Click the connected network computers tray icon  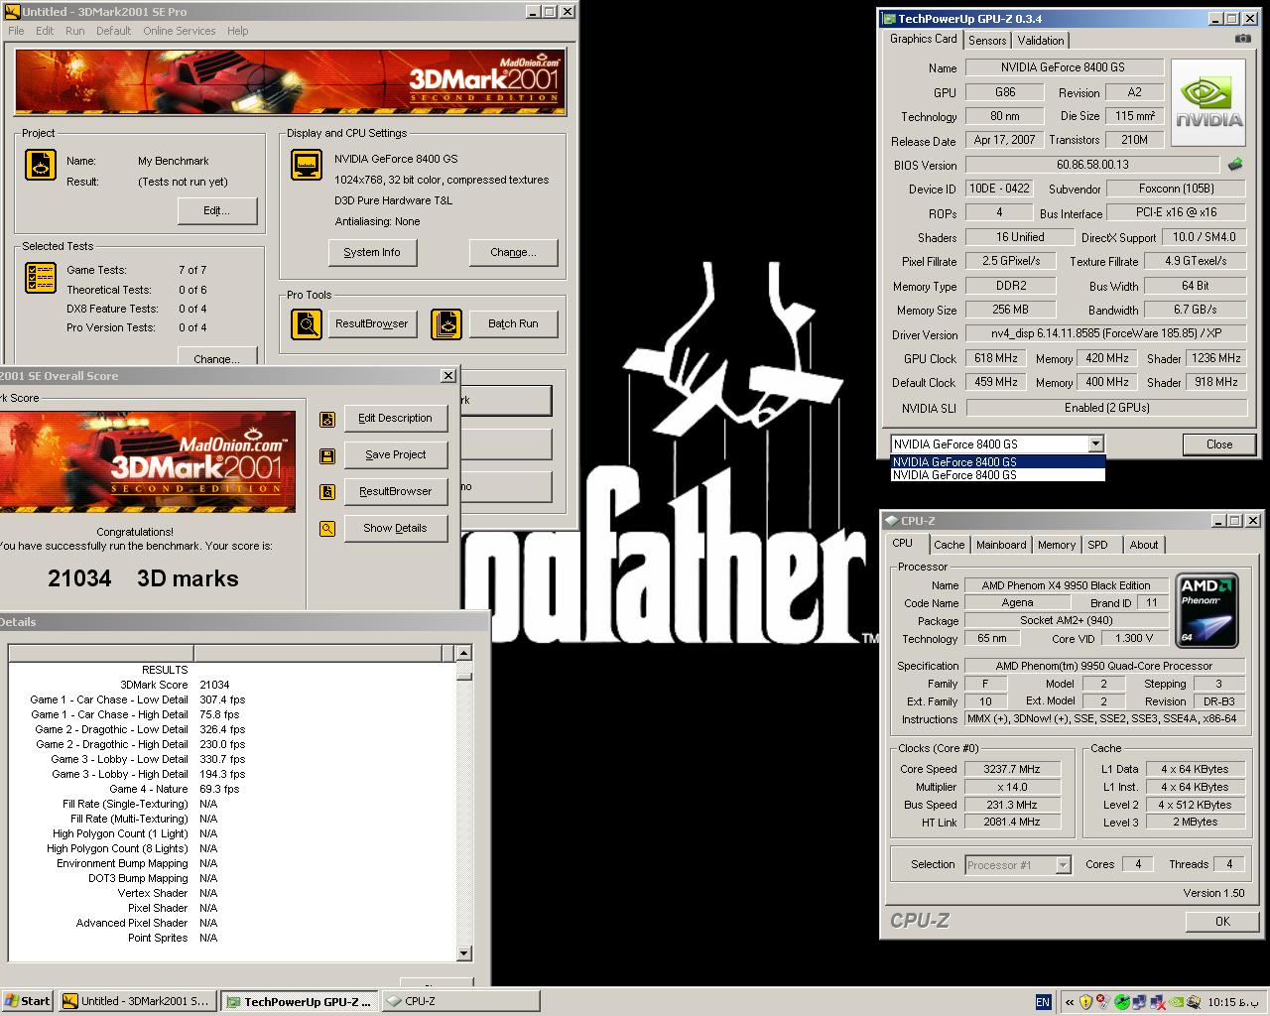(1140, 1002)
